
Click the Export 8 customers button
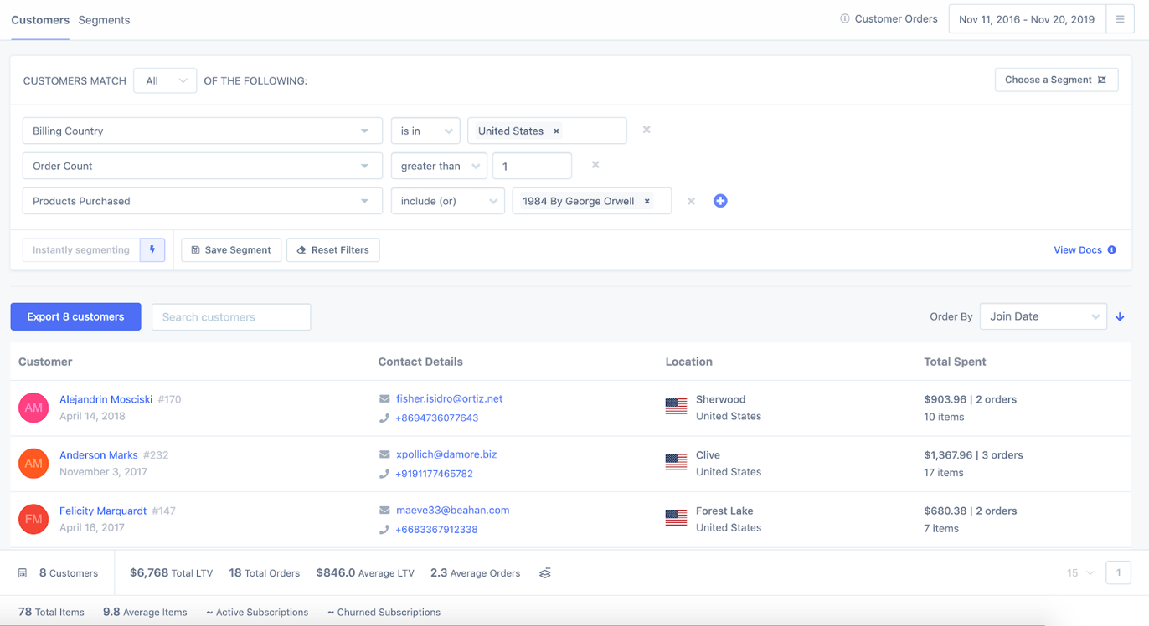(75, 316)
